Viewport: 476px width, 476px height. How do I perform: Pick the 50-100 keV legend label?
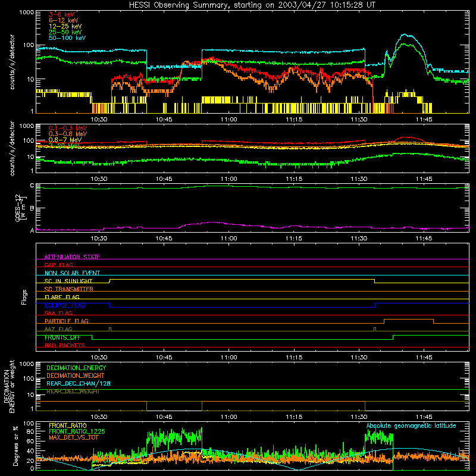coord(67,38)
